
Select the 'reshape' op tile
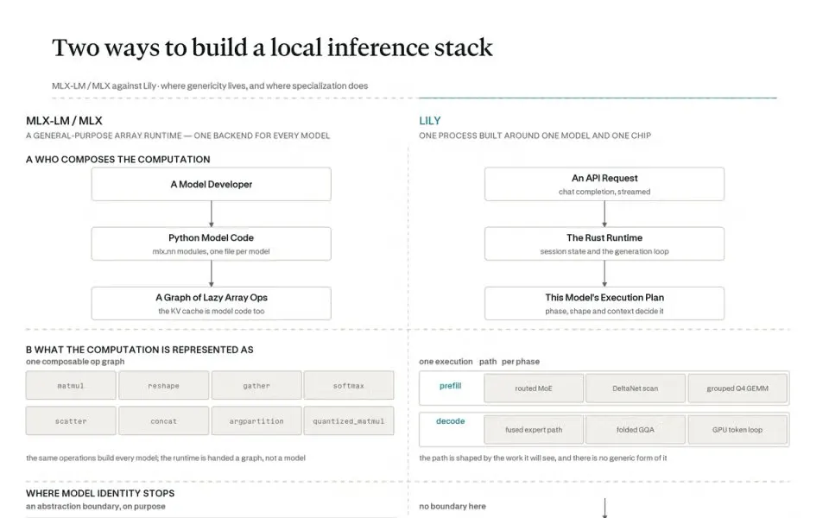coord(164,385)
